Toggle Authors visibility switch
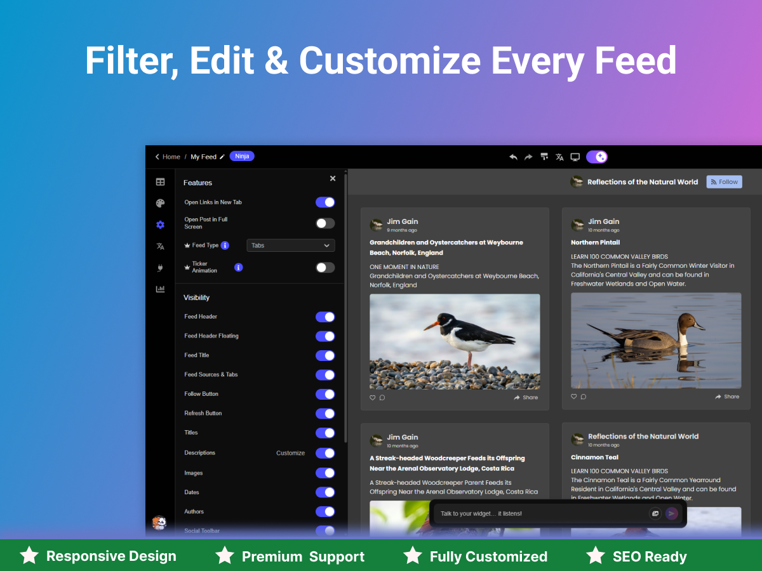The image size is (762, 571). [x=325, y=511]
